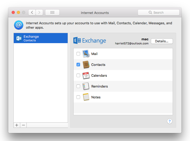Viewport: 190px width, 141px height.
Task: Click the Contacts address book icon
Action: click(x=86, y=65)
